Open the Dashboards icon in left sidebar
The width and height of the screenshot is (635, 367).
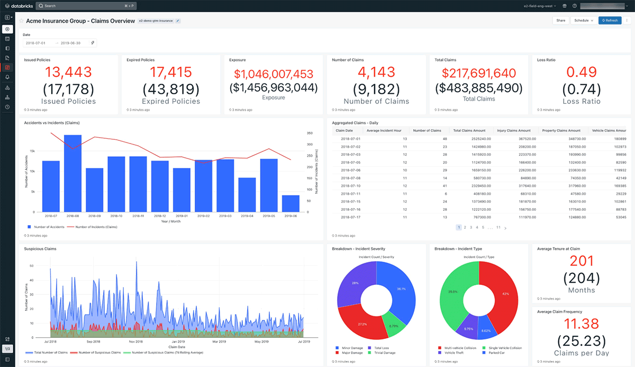(7, 67)
